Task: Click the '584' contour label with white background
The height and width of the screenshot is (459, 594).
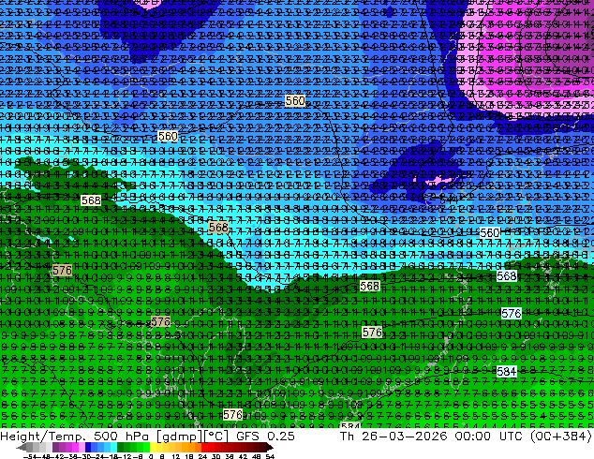Action: 506,371
